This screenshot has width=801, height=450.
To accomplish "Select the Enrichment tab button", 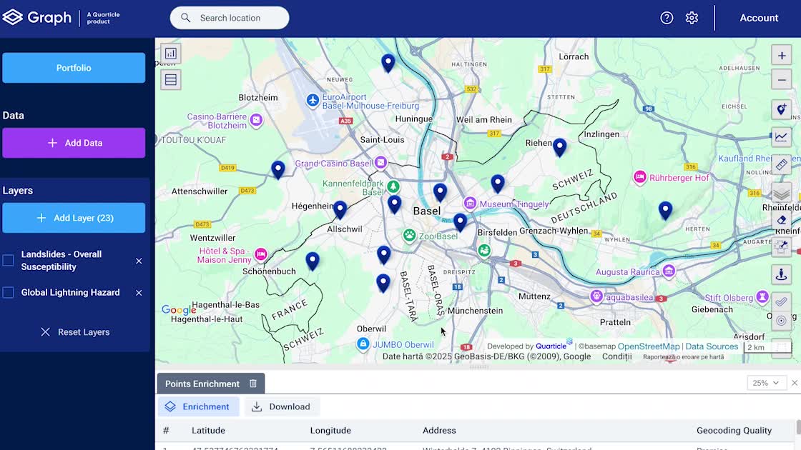I will (x=198, y=406).
